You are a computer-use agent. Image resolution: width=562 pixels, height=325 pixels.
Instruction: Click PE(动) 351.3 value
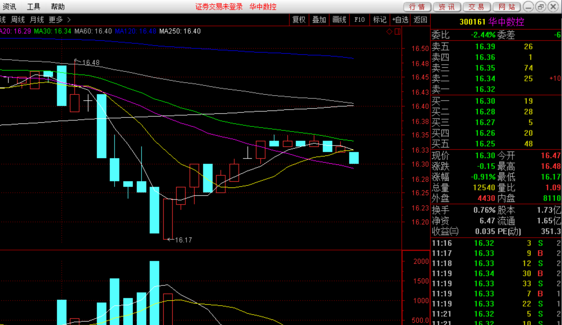(551, 231)
